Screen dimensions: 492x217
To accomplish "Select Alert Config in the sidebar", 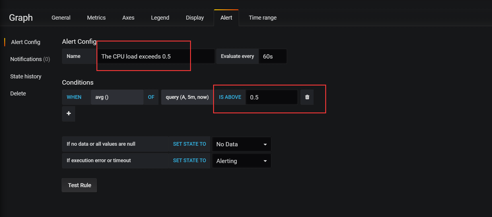I will (x=26, y=42).
